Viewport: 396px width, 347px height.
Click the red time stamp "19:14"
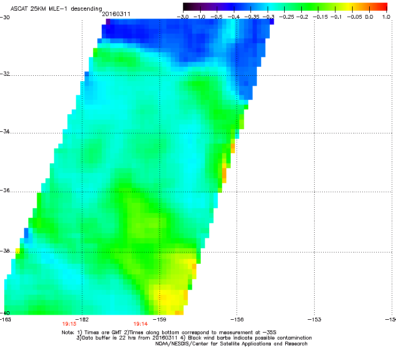pyautogui.click(x=140, y=324)
